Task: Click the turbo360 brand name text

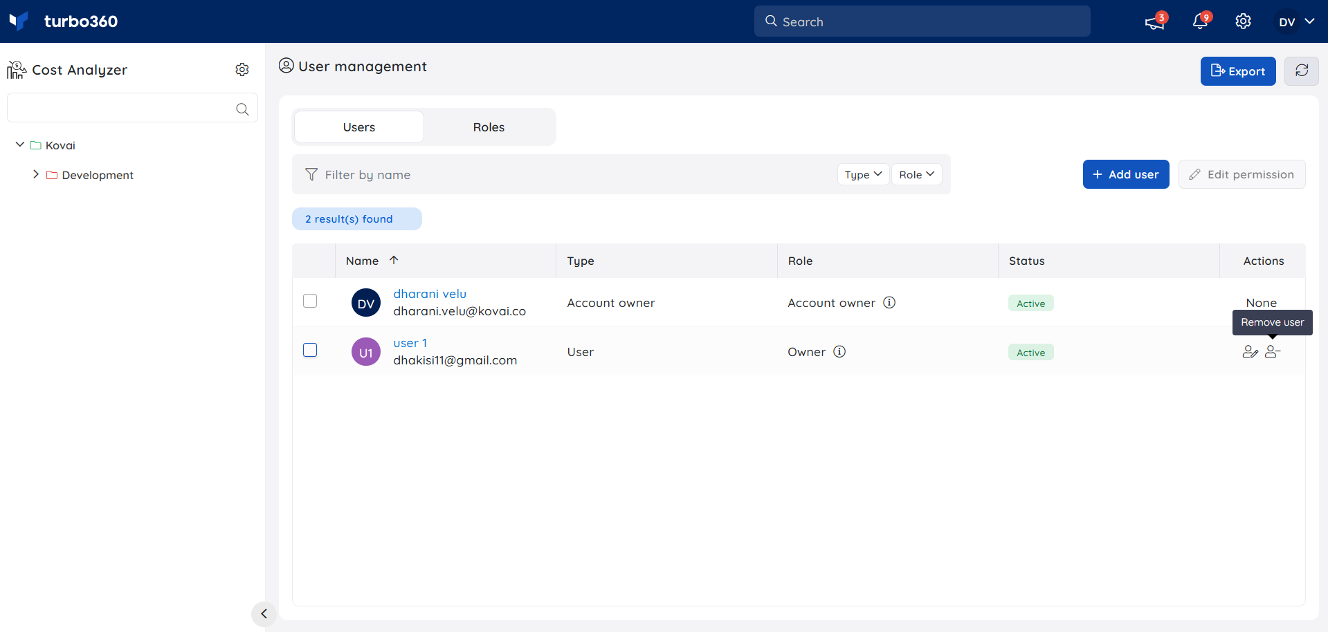Action: [x=81, y=21]
